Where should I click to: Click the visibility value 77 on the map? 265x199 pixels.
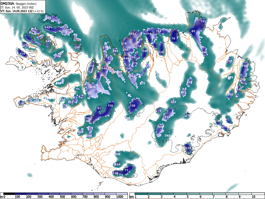pyautogui.click(x=126, y=170)
